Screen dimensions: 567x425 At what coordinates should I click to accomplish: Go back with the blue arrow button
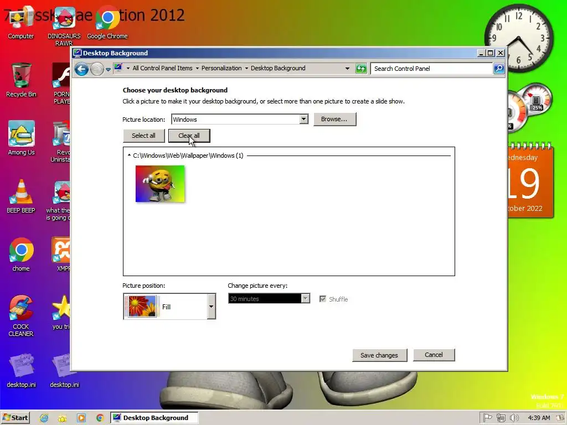(82, 69)
